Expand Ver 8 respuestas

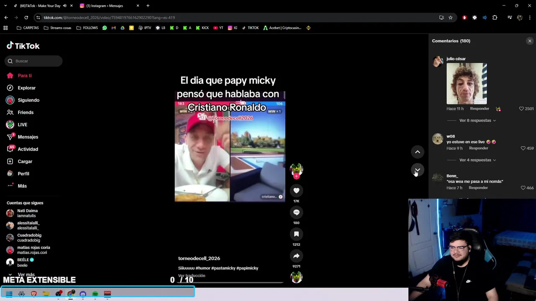pos(477,120)
